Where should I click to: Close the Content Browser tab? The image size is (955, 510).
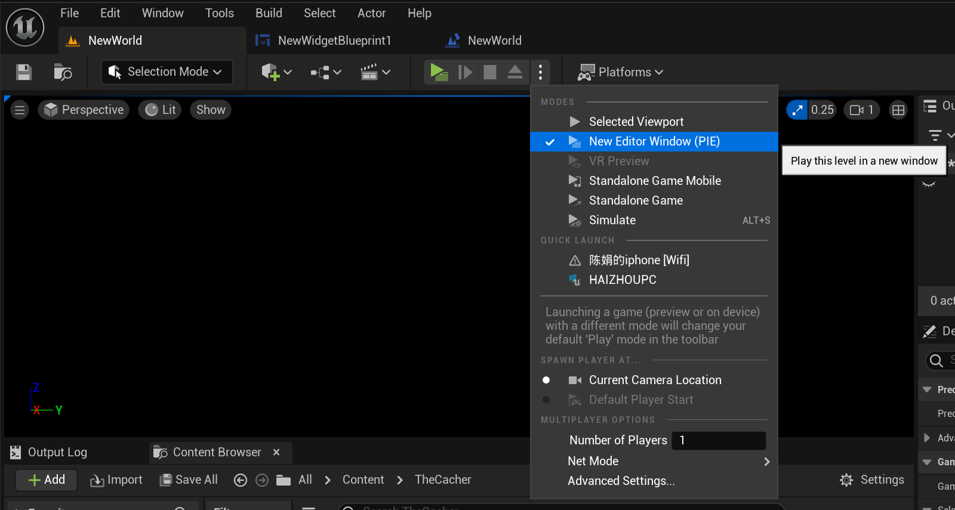[276, 452]
